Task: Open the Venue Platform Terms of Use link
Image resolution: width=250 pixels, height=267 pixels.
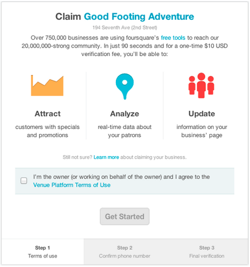Action: coord(72,185)
